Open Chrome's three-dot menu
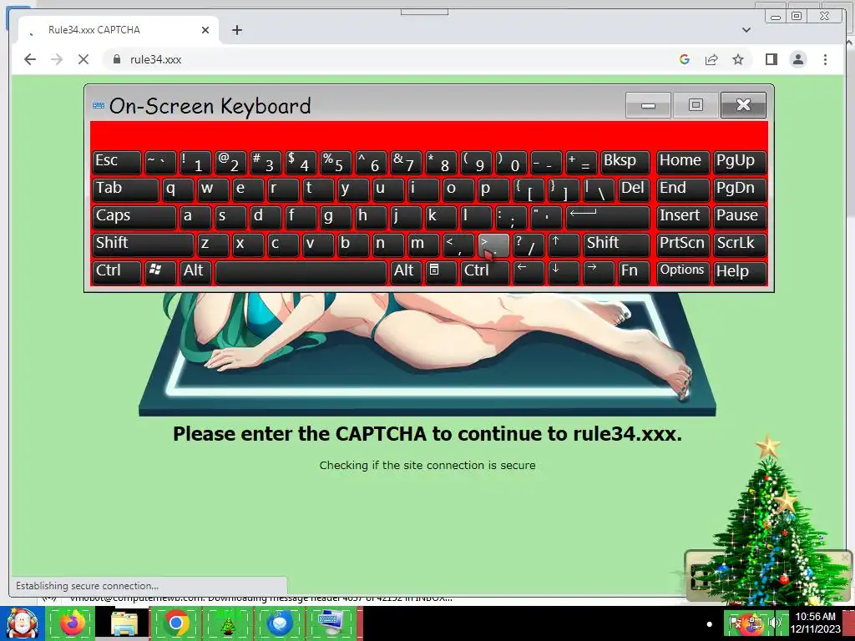The width and height of the screenshot is (855, 641). pyautogui.click(x=825, y=59)
